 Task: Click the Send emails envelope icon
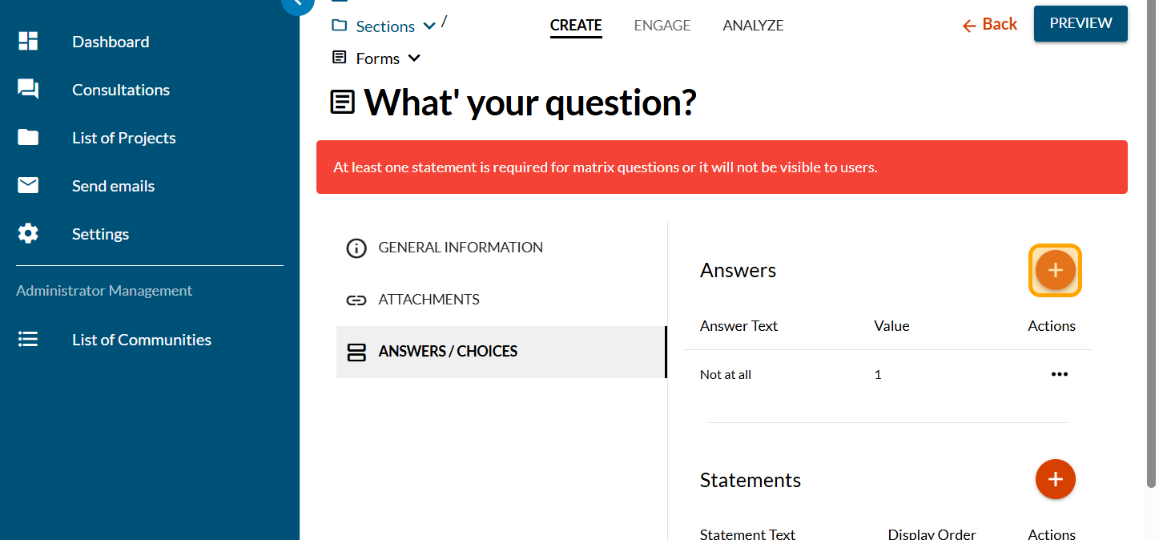click(28, 186)
